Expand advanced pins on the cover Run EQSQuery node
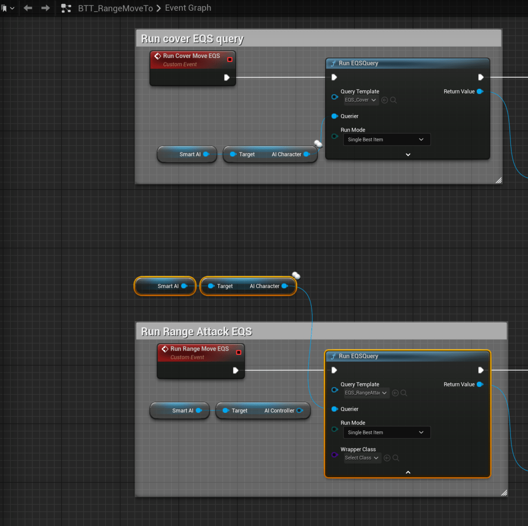 tap(408, 155)
